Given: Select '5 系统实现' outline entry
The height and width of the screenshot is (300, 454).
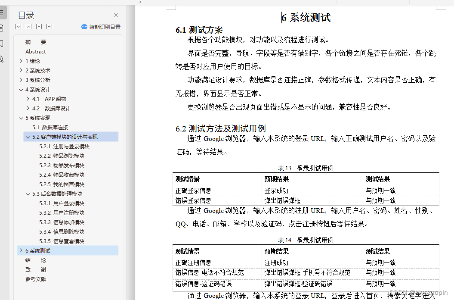Looking at the screenshot, I should [37, 118].
